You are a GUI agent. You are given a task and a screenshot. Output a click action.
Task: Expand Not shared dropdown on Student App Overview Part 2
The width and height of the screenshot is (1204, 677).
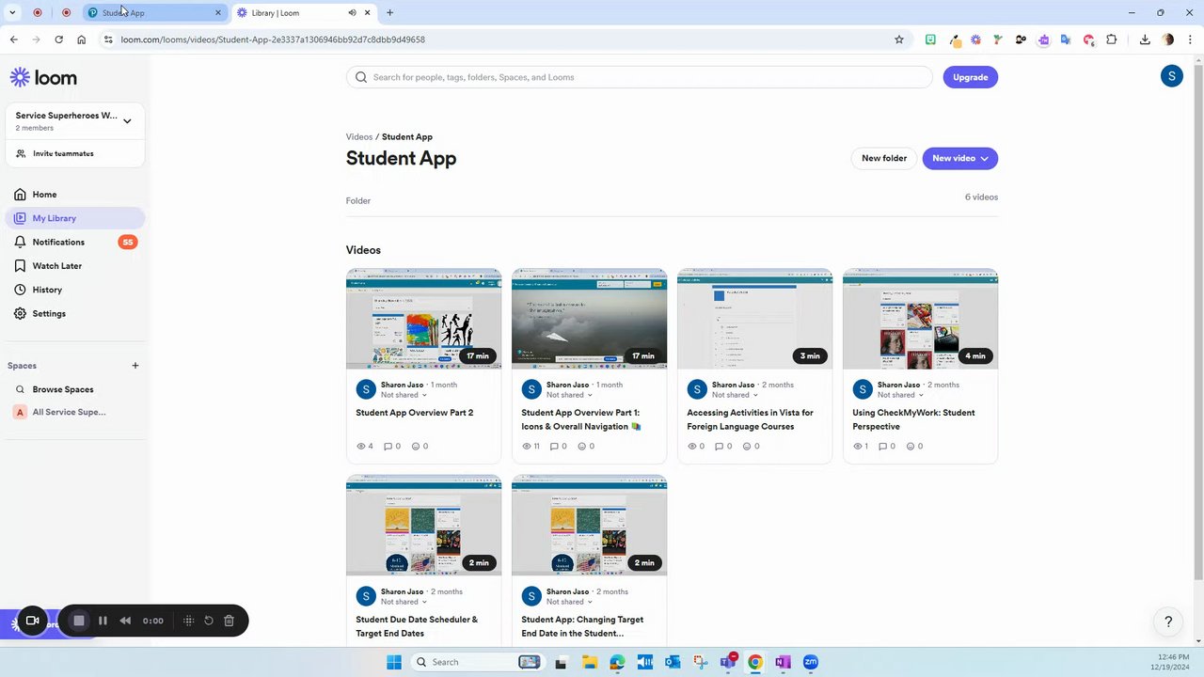(x=404, y=395)
